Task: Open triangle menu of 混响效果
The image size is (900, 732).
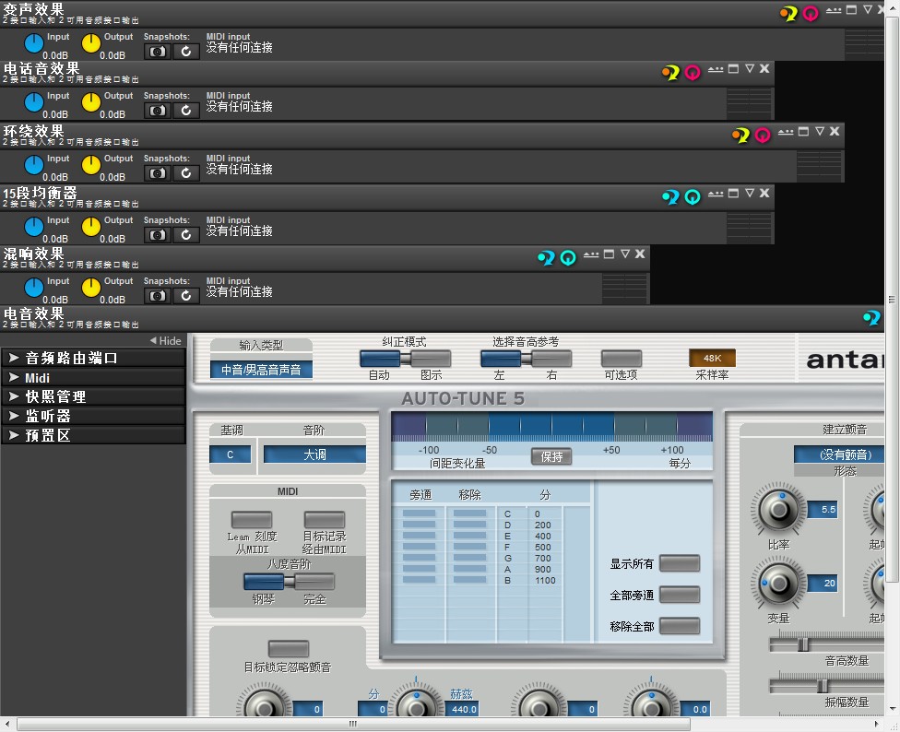Action: (x=625, y=254)
